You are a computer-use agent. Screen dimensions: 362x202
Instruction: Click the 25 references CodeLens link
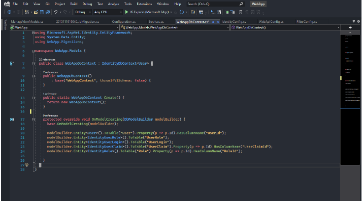tap(47, 60)
